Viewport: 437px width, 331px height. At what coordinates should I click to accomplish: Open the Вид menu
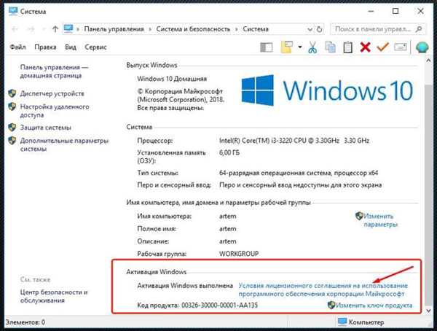click(71, 47)
